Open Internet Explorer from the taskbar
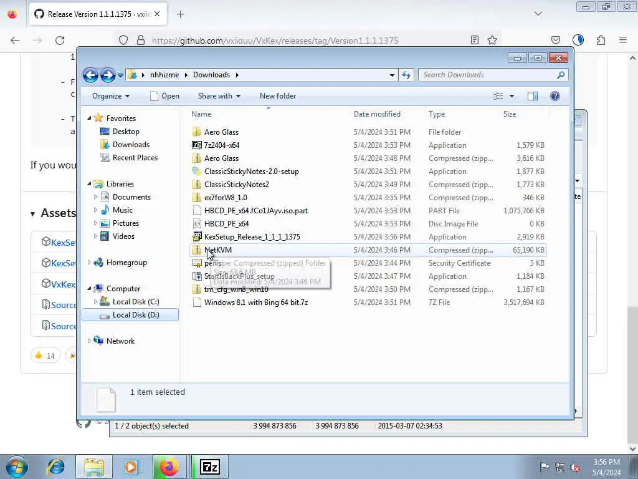 click(56, 467)
